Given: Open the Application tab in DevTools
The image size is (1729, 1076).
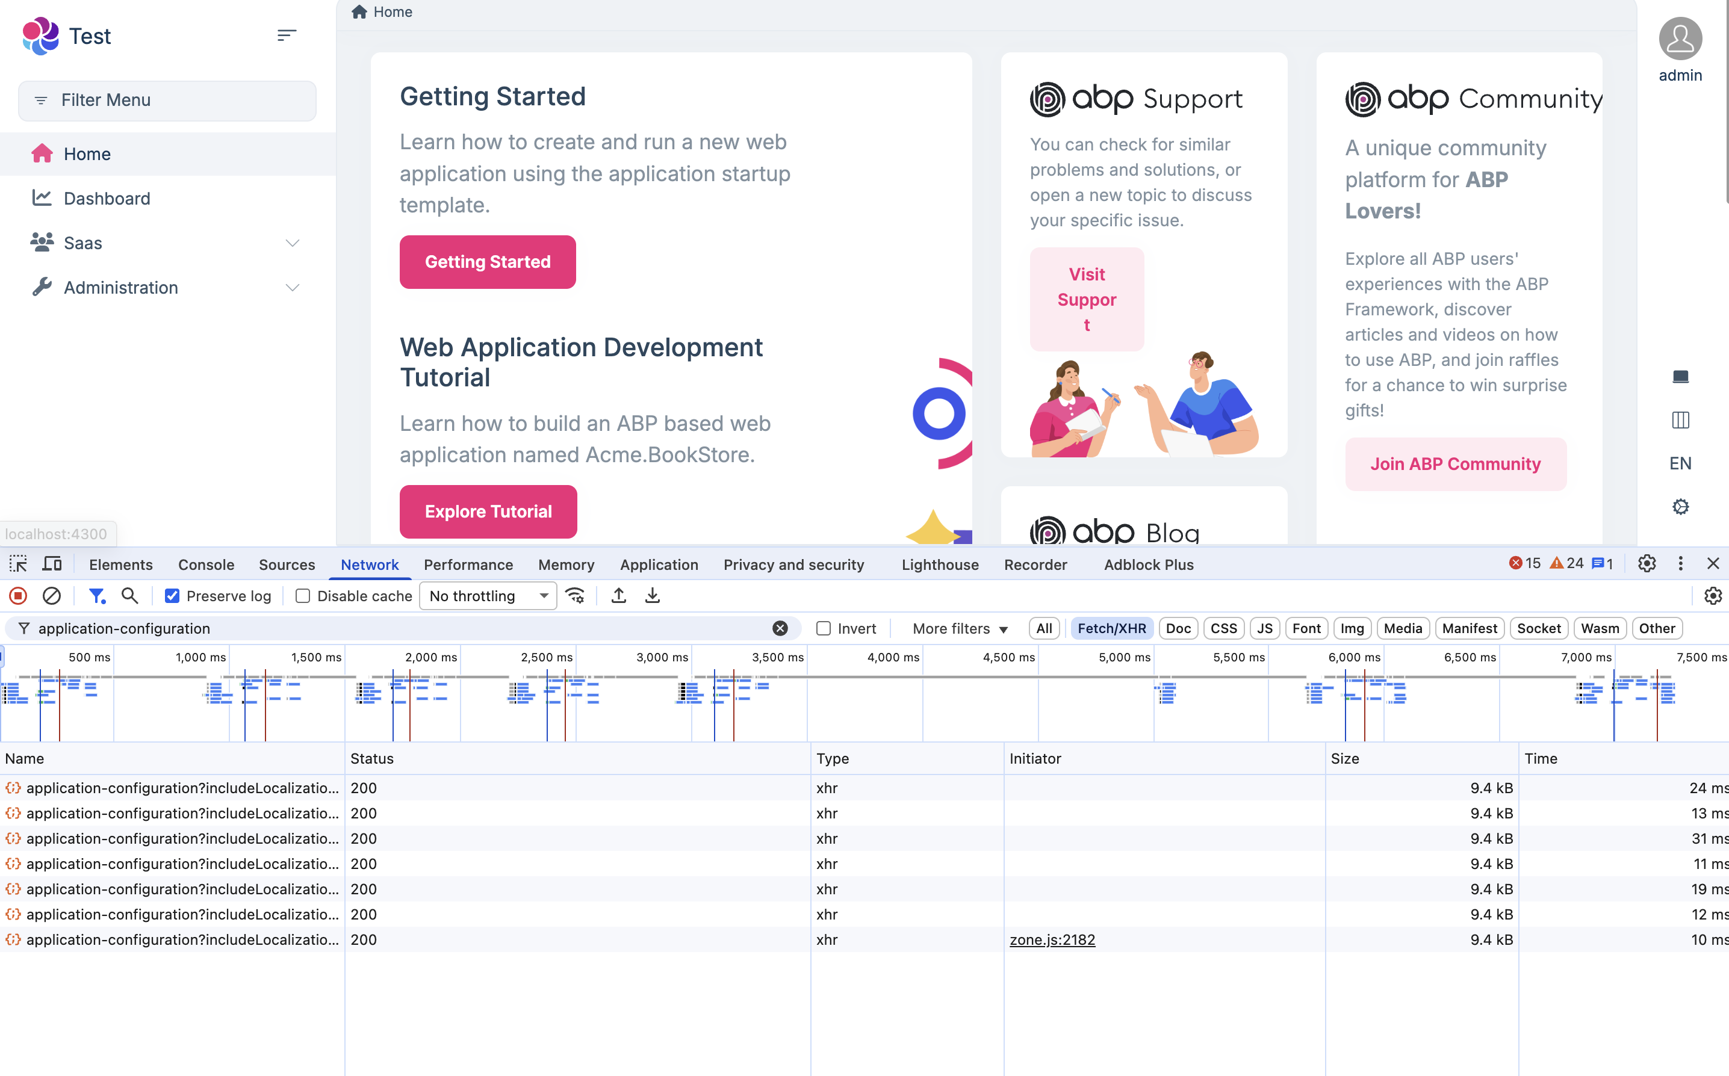Looking at the screenshot, I should 659,564.
